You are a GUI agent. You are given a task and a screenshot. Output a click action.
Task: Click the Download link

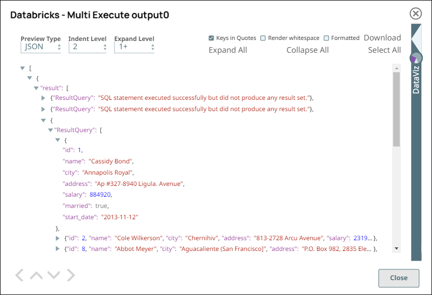click(382, 38)
